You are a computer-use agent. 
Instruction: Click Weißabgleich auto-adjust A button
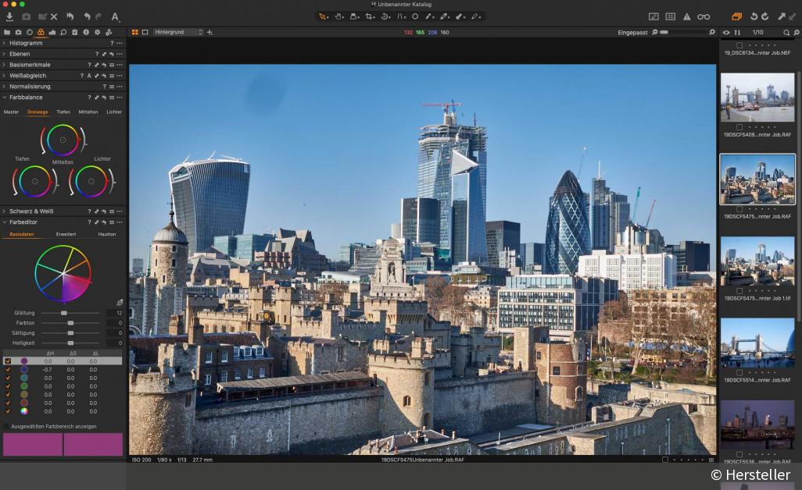point(89,76)
